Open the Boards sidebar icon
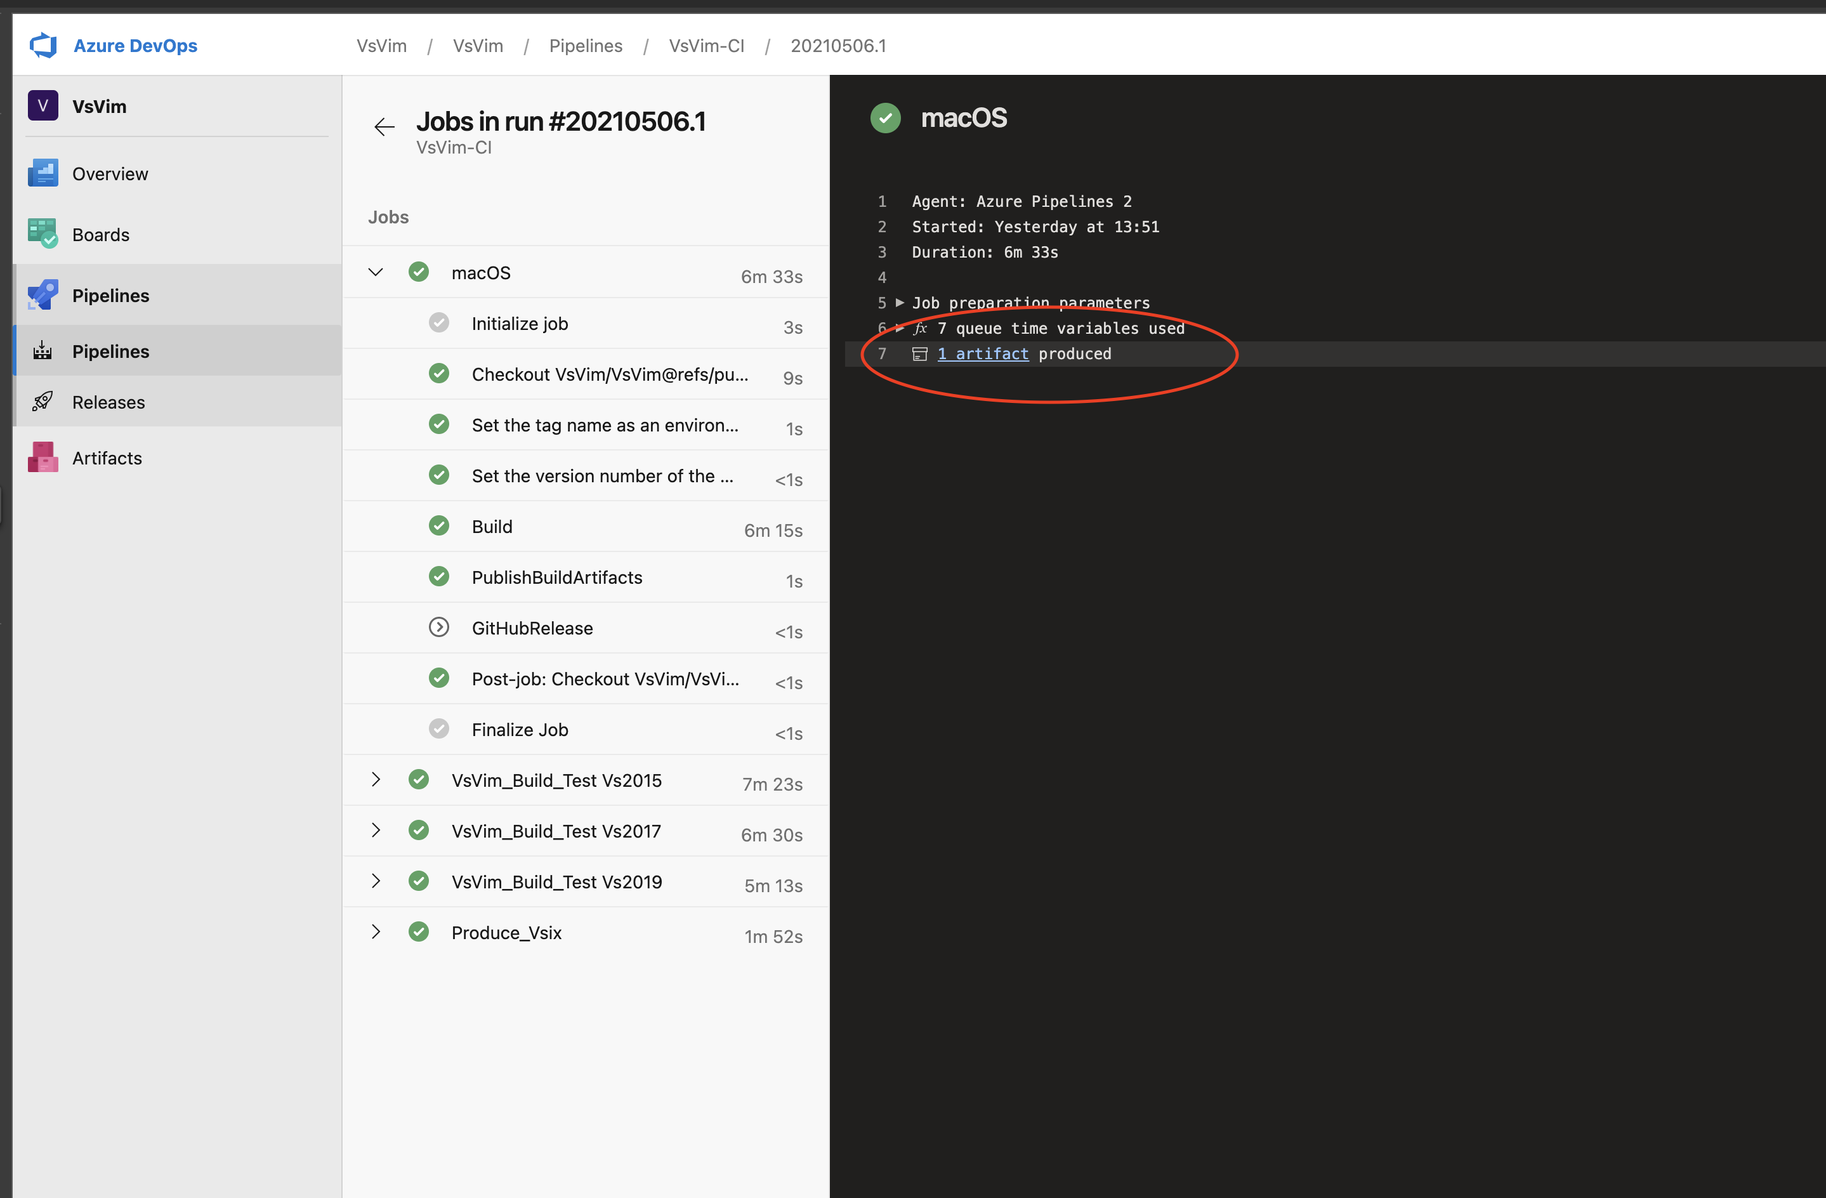Image resolution: width=1826 pixels, height=1198 pixels. (43, 234)
